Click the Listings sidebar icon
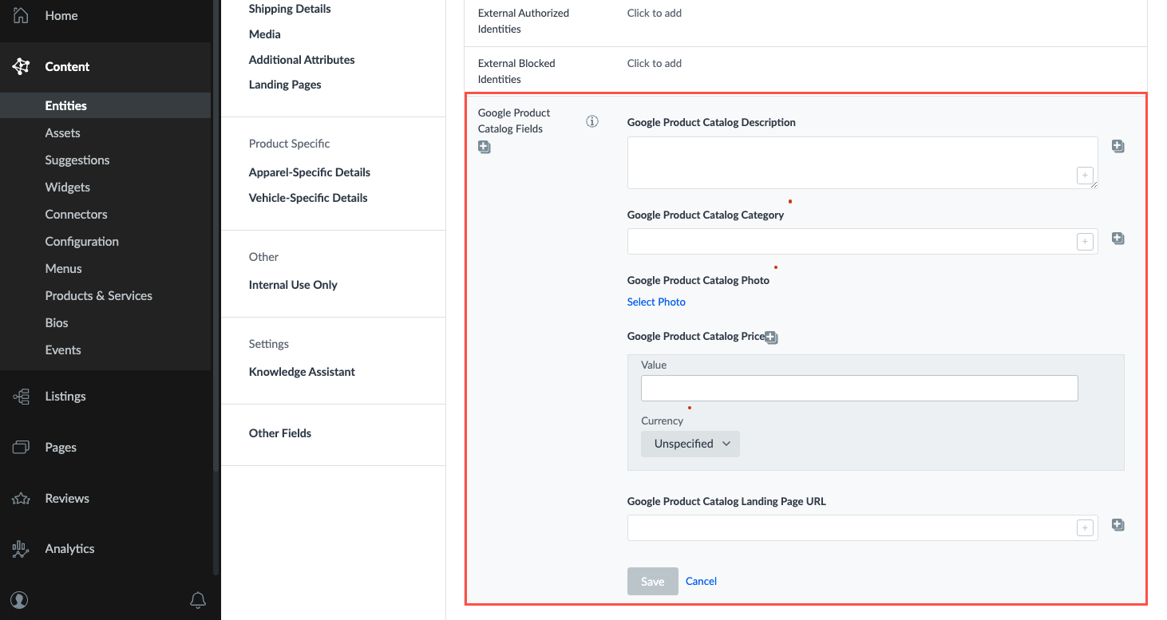This screenshot has height=620, width=1167. pos(20,396)
